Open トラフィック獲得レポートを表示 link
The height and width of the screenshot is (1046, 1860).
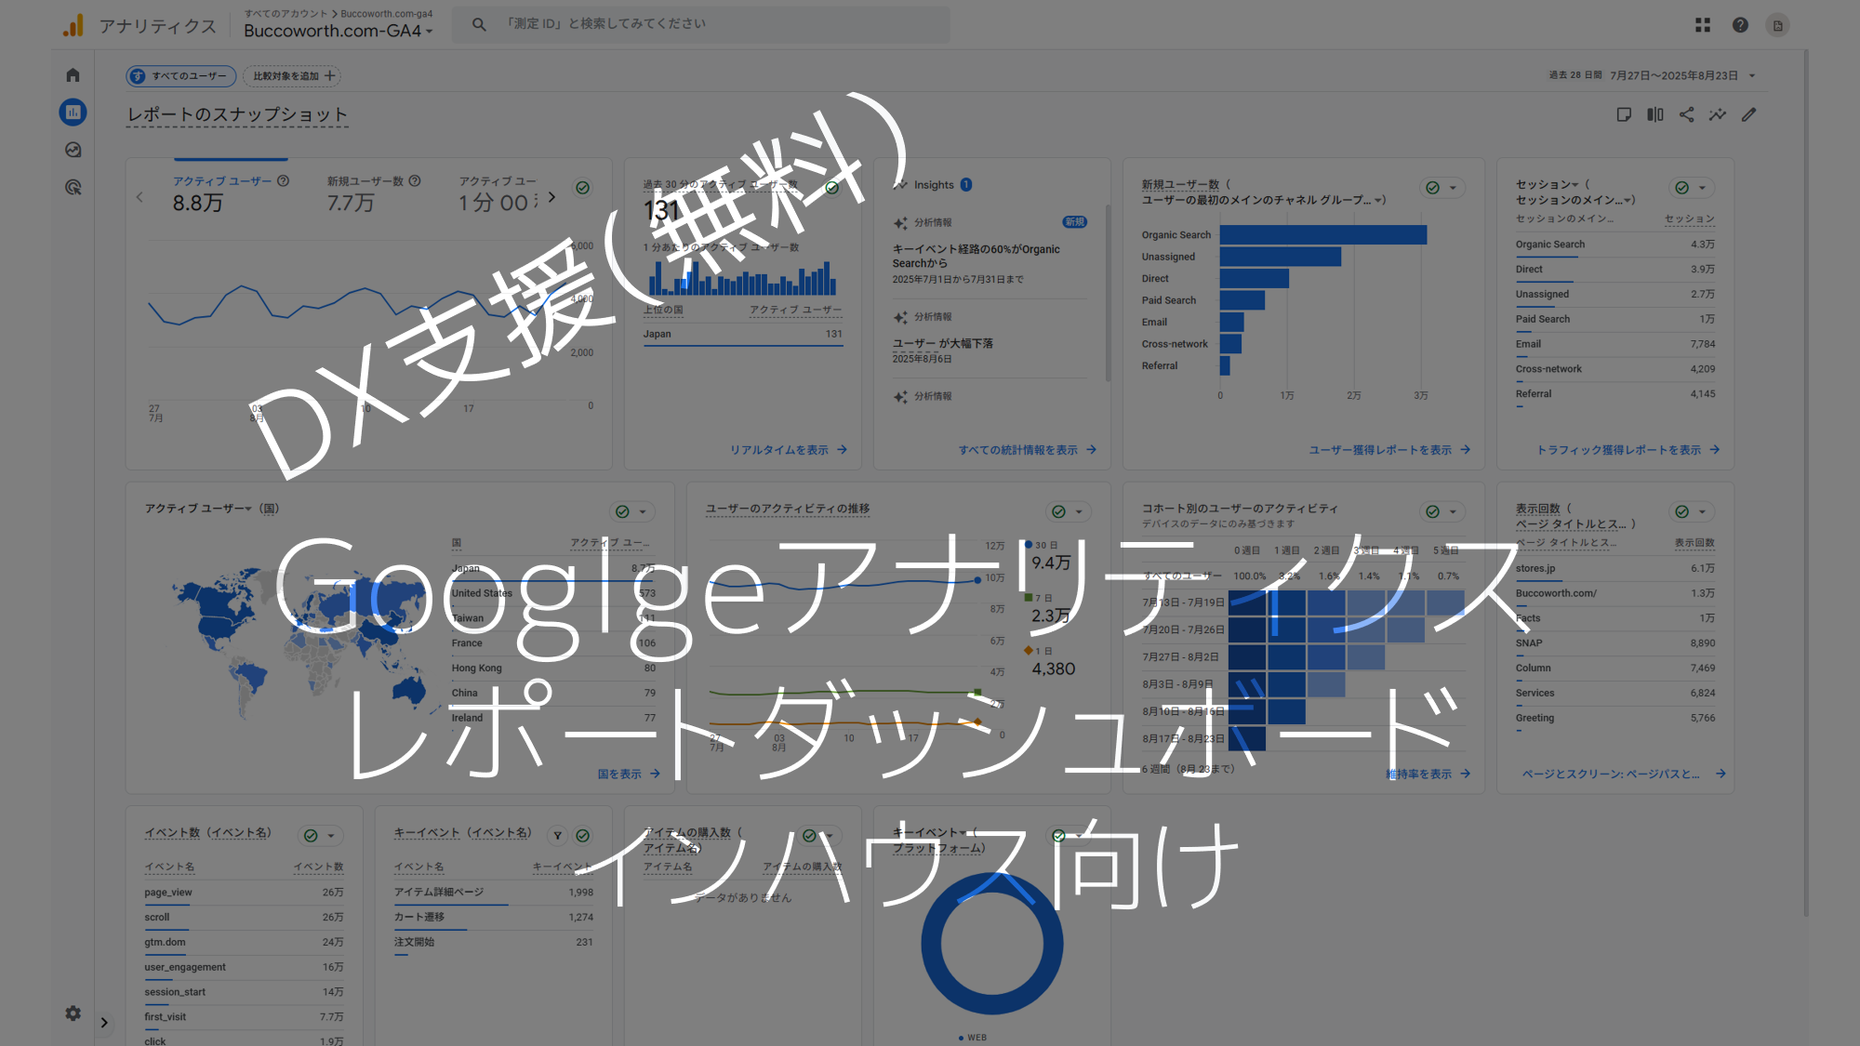pos(1627,450)
